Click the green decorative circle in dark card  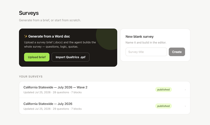(x=107, y=39)
